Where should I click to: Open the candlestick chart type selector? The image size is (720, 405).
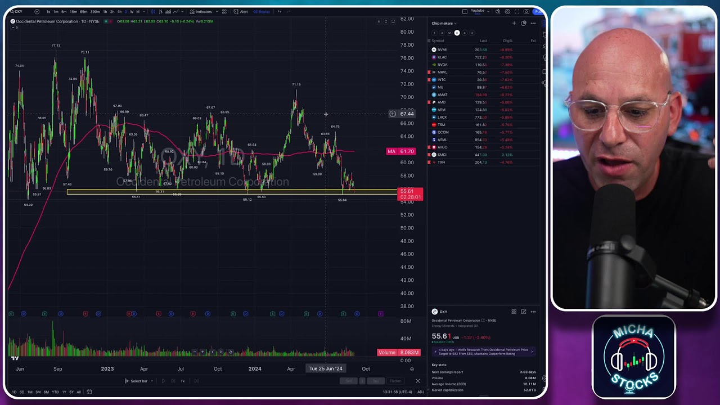[x=153, y=11]
